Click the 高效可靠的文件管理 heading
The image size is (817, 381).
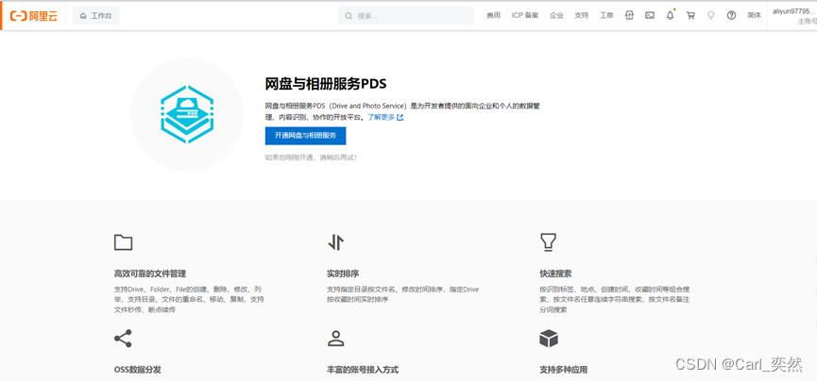pyautogui.click(x=150, y=273)
